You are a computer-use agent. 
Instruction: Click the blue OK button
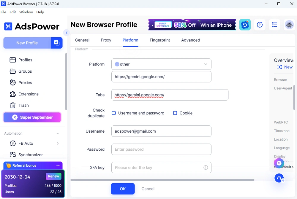click(x=123, y=189)
